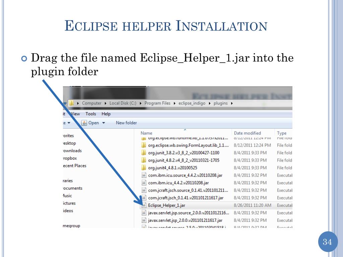The image size is (343, 257).
Task: Click date 8/12/2011 12:24 PM of FormLayout.lib row
Action: click(x=252, y=145)
